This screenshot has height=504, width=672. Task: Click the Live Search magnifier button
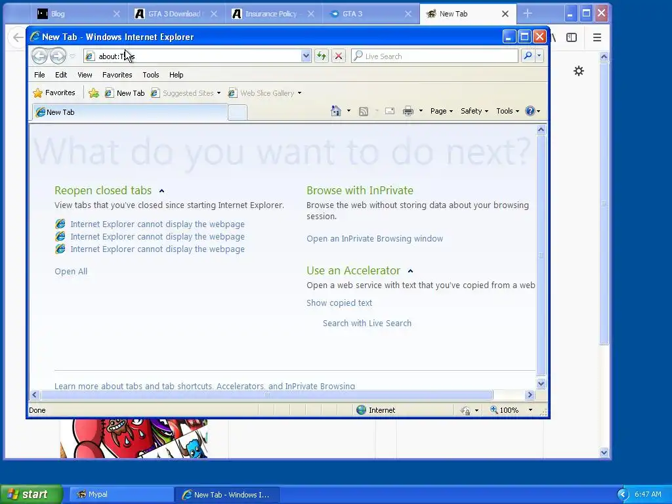(x=528, y=56)
